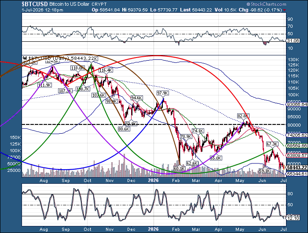This screenshot has height=233, width=308.
Task: Click the CRYPT exchange label in the header
Action: (x=99, y=4)
